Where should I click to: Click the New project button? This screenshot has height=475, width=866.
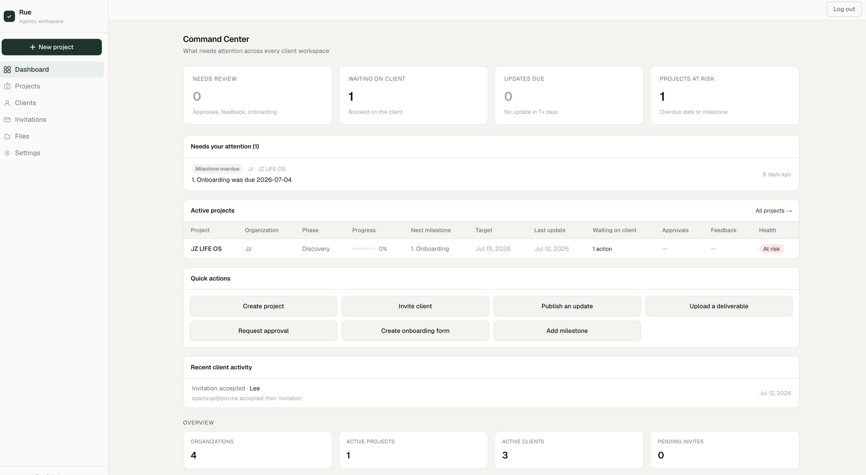click(51, 47)
